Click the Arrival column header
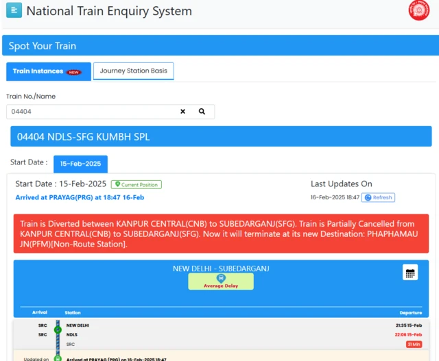439x361 pixels. pos(40,312)
